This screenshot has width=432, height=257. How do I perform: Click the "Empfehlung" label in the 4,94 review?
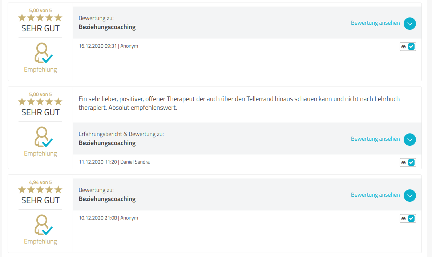[x=40, y=241]
